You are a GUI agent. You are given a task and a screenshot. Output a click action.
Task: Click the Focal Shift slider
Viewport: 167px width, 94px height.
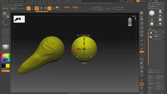(x=102, y=7)
